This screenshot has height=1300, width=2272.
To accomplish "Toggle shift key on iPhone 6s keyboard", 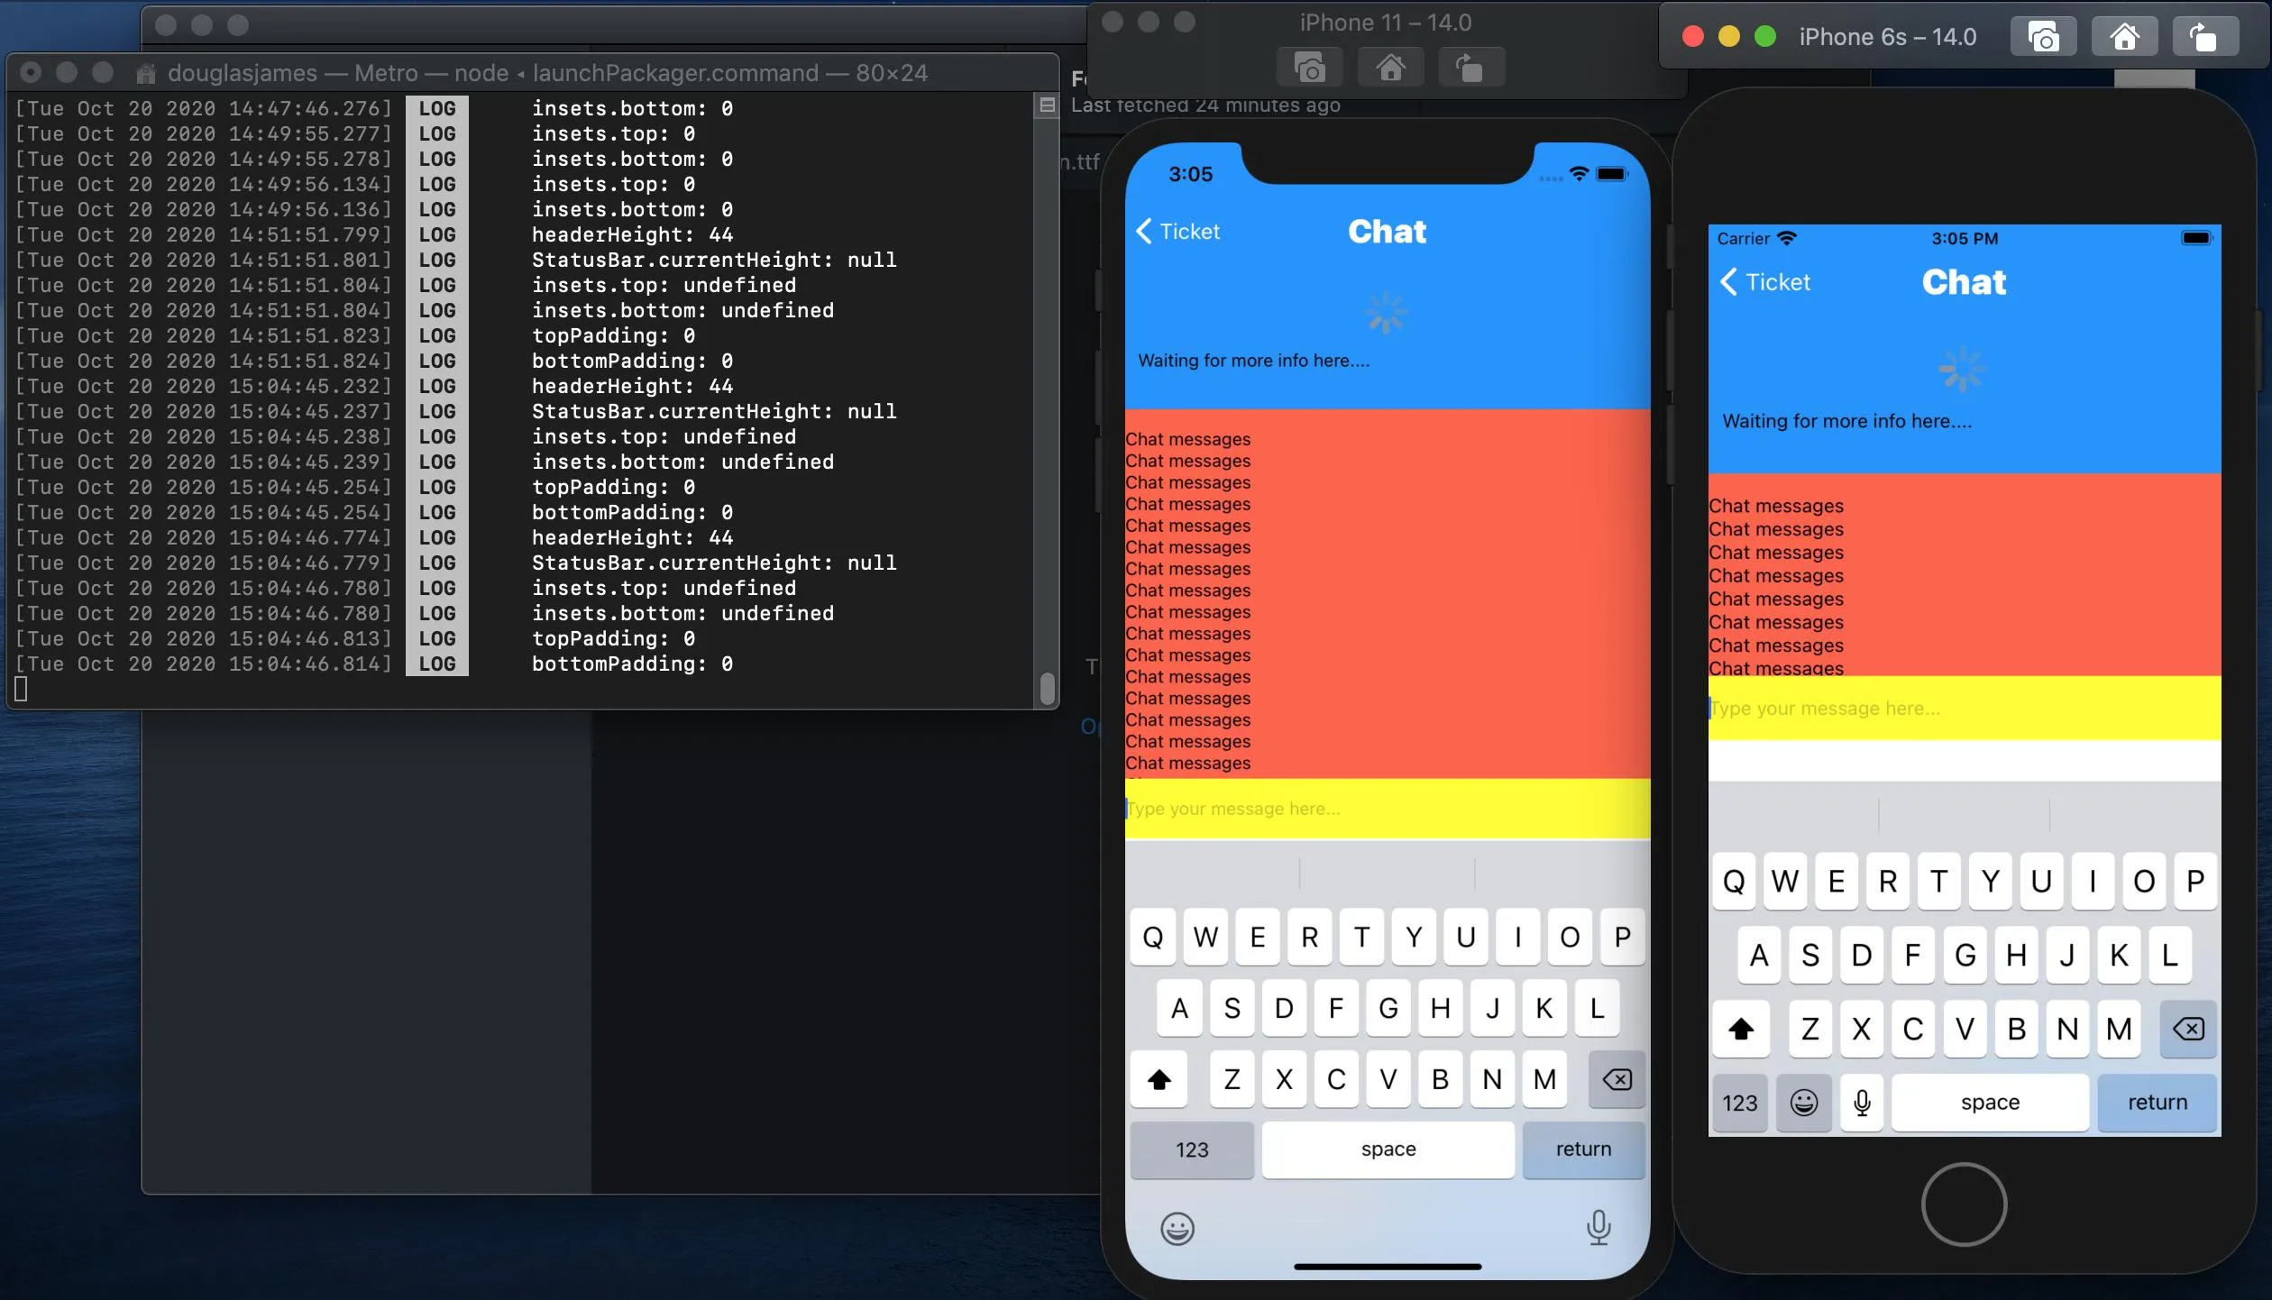I will (x=1741, y=1029).
